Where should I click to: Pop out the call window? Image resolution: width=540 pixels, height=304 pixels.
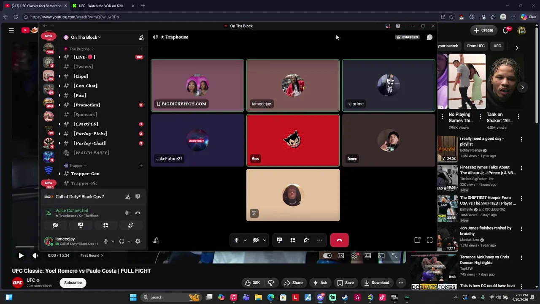click(x=417, y=240)
